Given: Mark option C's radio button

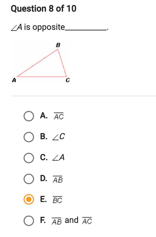Looking at the screenshot, I should point(29,158).
